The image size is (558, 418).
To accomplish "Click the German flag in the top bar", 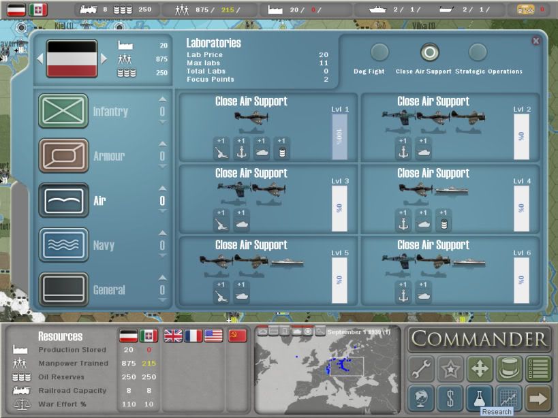I will [x=16, y=10].
